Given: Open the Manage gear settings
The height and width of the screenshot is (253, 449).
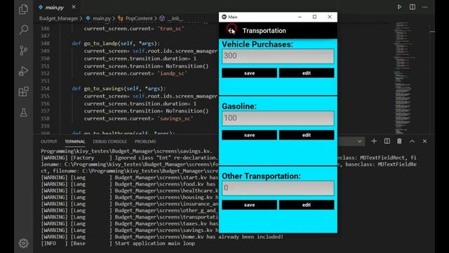Looking at the screenshot, I should point(23,243).
